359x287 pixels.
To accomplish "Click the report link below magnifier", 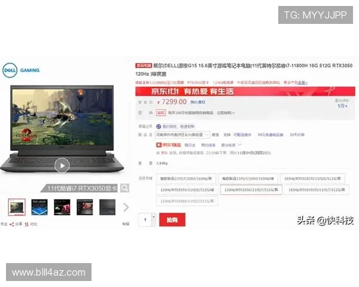I will tap(126, 224).
